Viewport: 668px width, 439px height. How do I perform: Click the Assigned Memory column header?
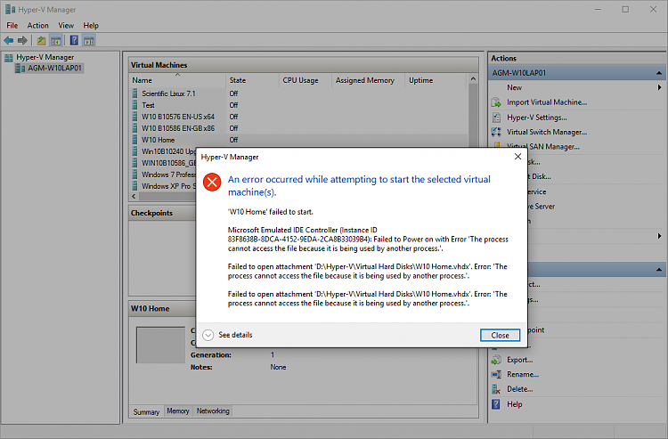(x=368, y=80)
